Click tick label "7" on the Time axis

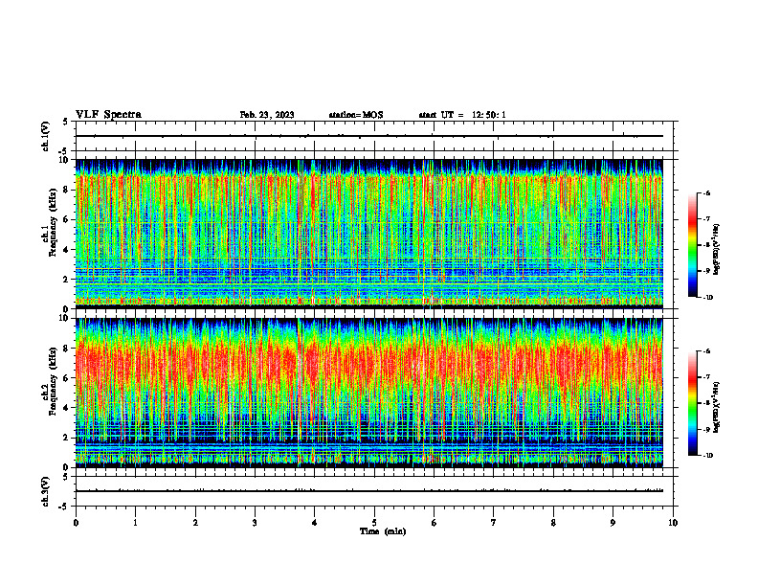pos(494,523)
